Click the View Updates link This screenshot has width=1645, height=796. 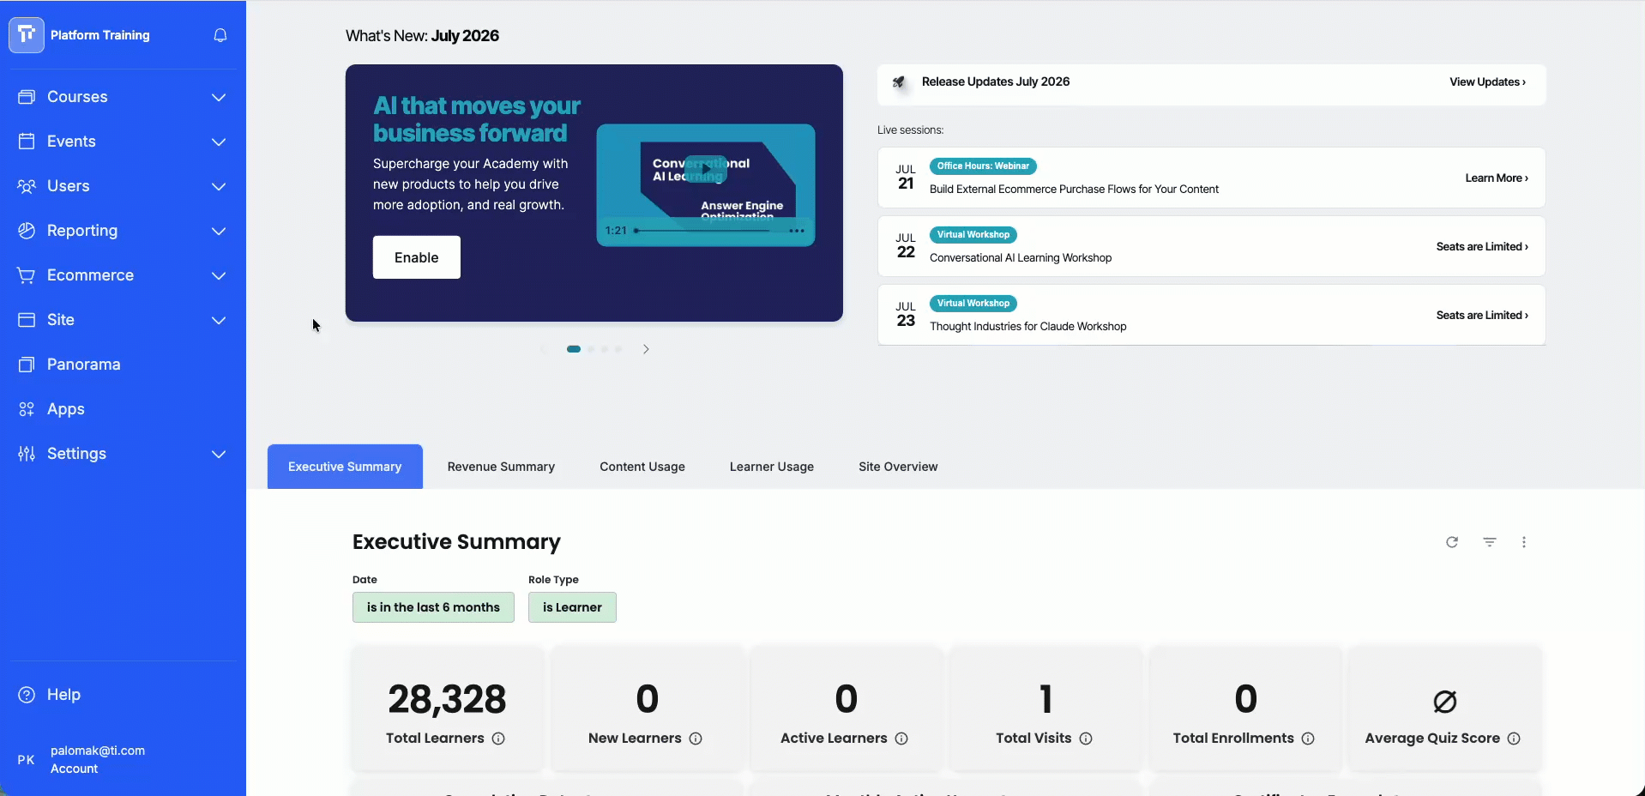point(1487,82)
